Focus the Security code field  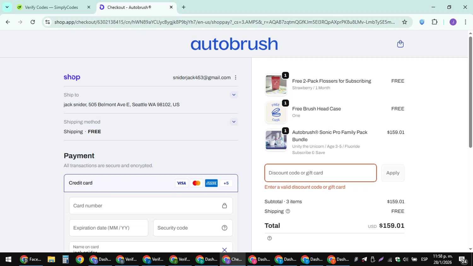pyautogui.click(x=193, y=228)
